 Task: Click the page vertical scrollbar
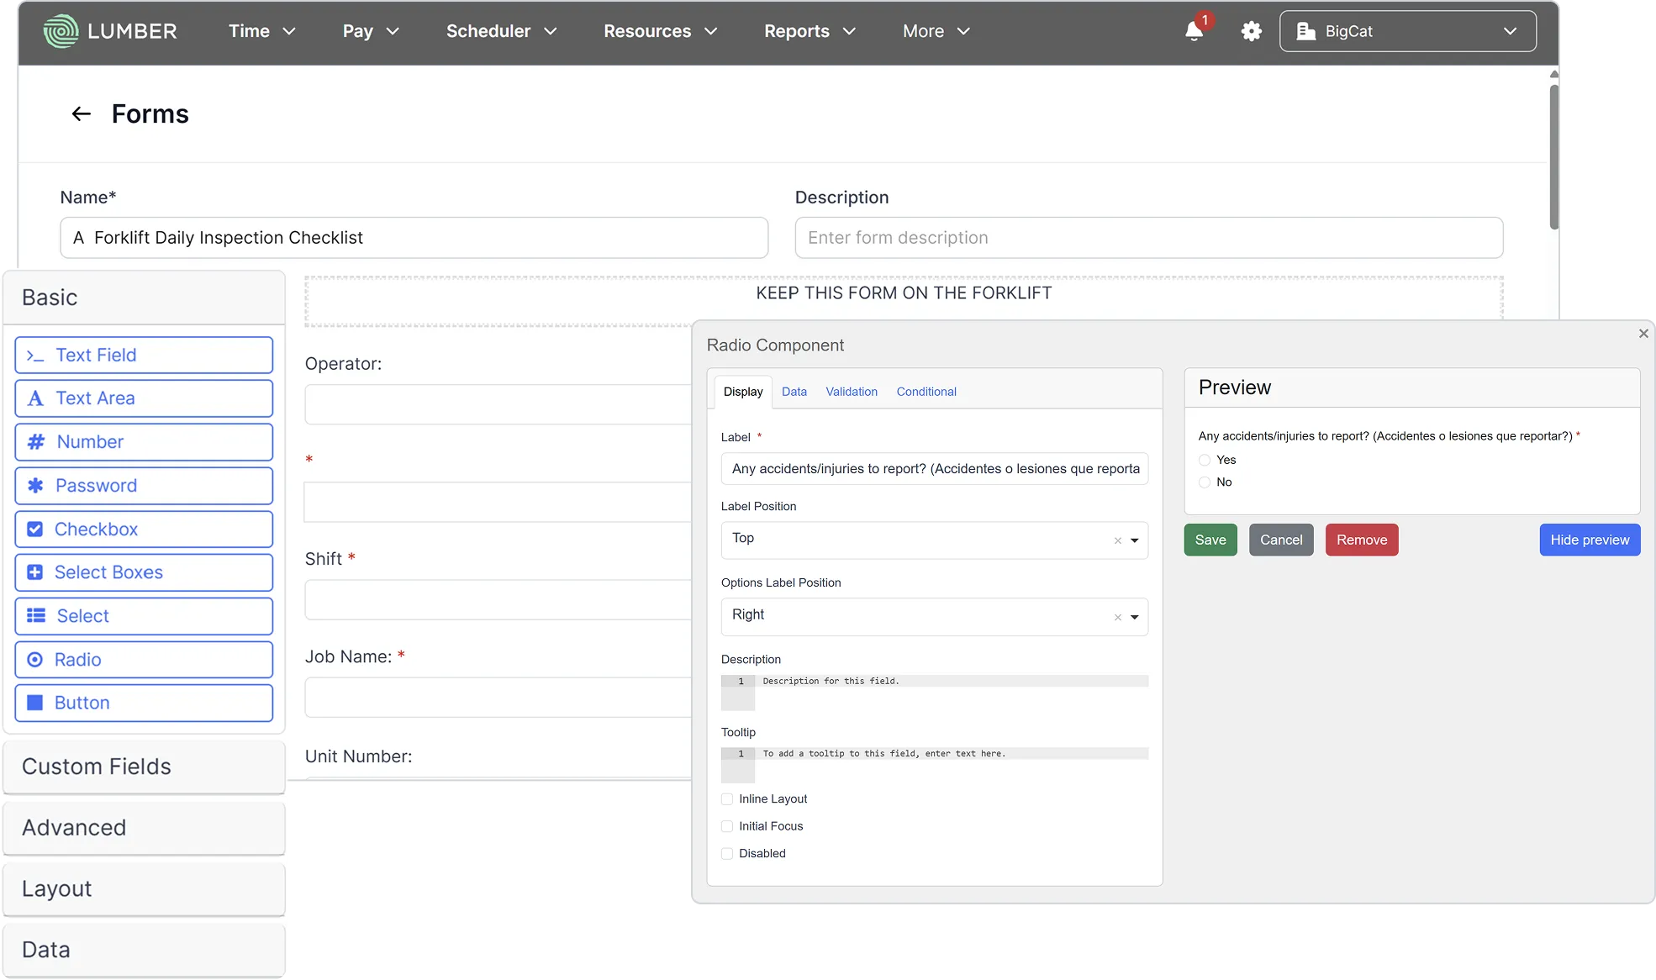coord(1553,155)
